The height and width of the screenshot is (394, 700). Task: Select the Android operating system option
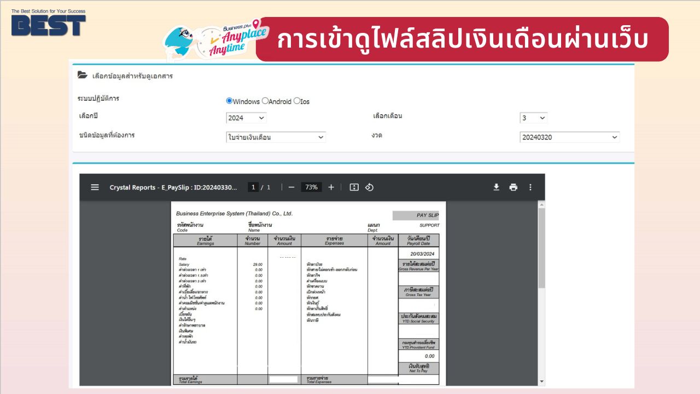click(x=265, y=101)
